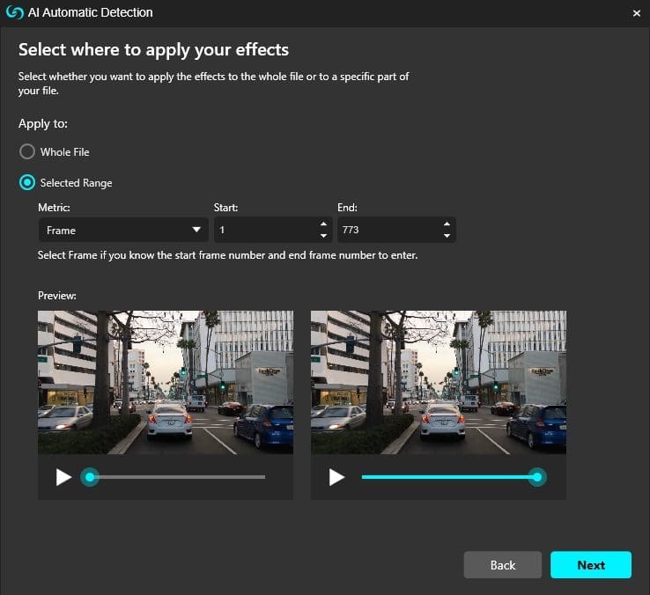Open the Metric dropdown showing Frame
This screenshot has width=650, height=595.
(114, 230)
